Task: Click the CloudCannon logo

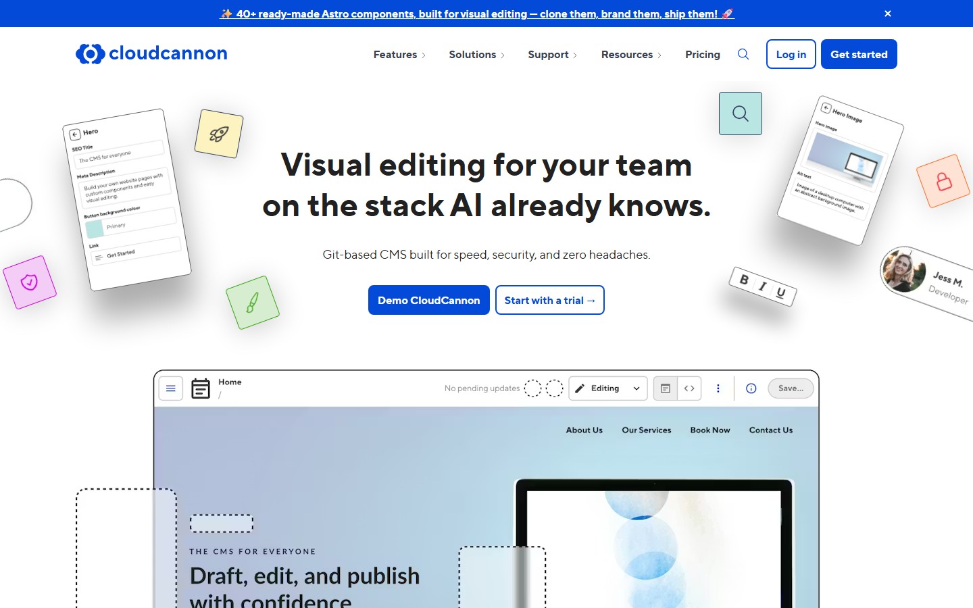Action: click(151, 53)
